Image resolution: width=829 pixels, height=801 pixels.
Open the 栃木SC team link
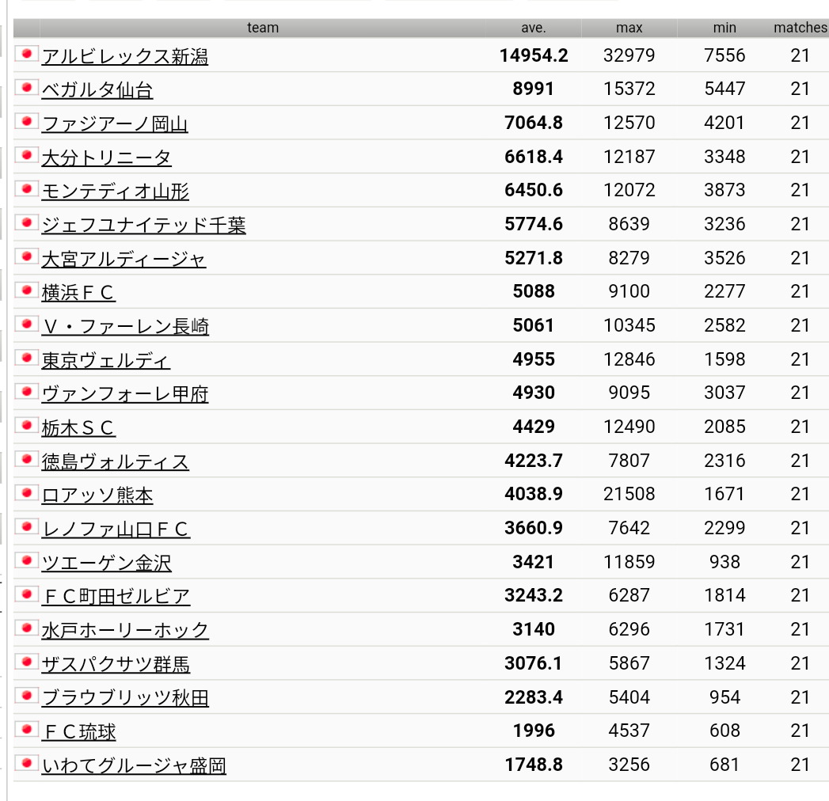coord(78,427)
